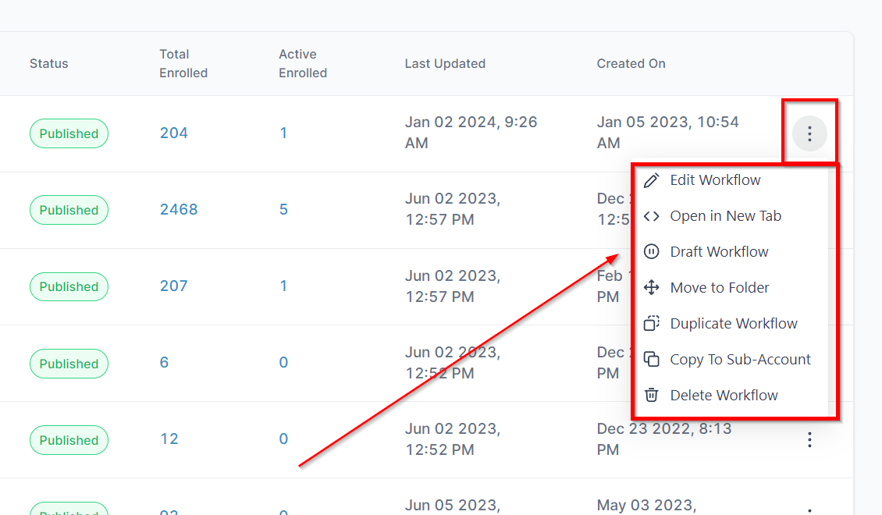Click active enrolled value in the 204 row

pyautogui.click(x=283, y=133)
